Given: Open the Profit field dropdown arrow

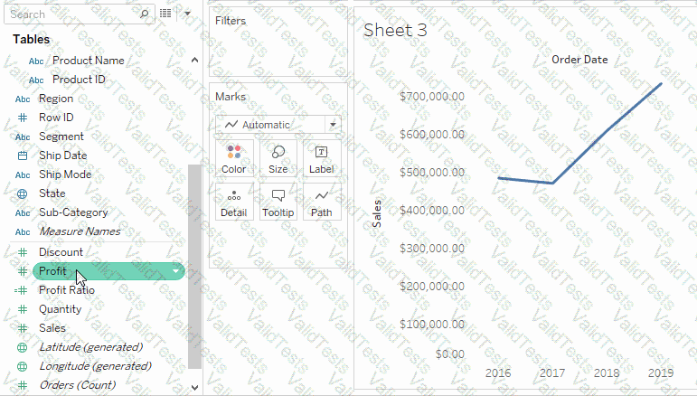Looking at the screenshot, I should (175, 271).
